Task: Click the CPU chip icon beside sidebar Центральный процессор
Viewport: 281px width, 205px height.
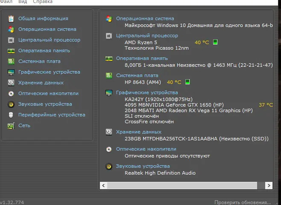Action: click(x=11, y=40)
